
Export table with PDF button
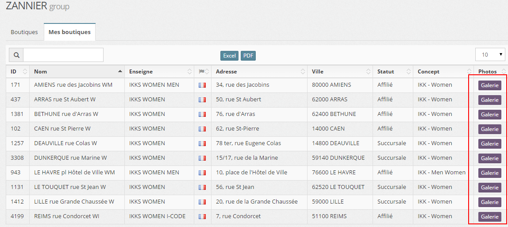click(x=248, y=56)
